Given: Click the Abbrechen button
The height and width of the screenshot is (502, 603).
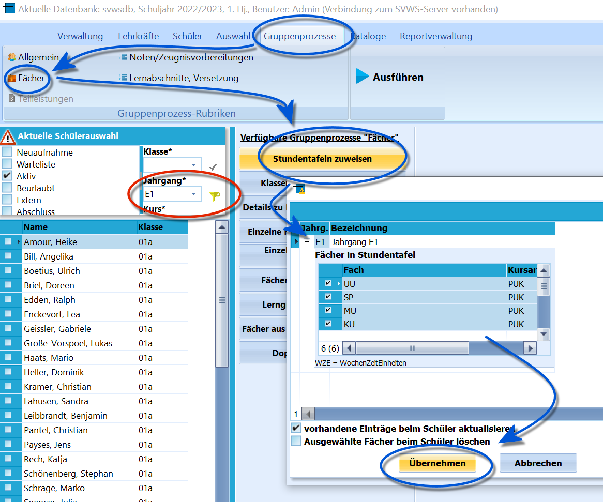Looking at the screenshot, I should [538, 463].
